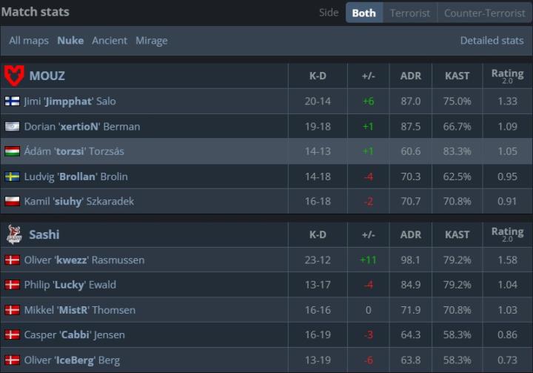
Task: Open Jimi 'Jimpphat' Salo's player profile
Action: tap(70, 102)
